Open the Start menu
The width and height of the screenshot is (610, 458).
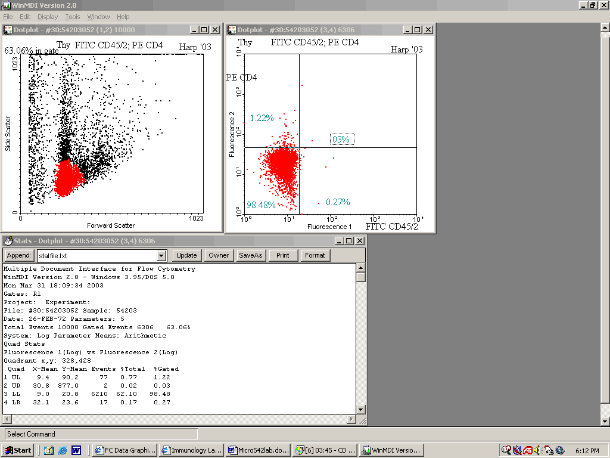click(18, 450)
